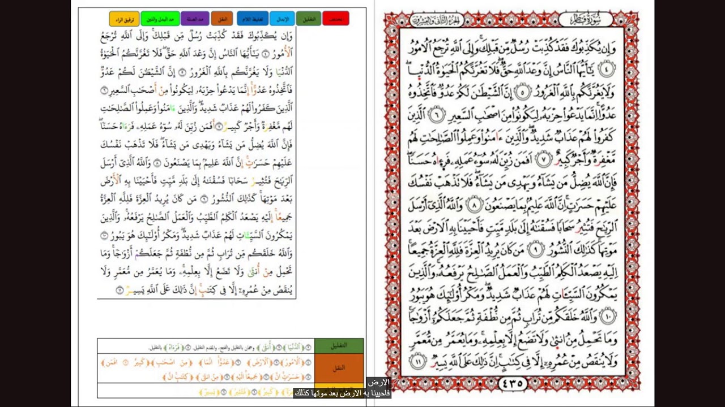This screenshot has width=725, height=407.
Task: Click verse marker ٩ on the Mushaf page
Action: point(535,249)
